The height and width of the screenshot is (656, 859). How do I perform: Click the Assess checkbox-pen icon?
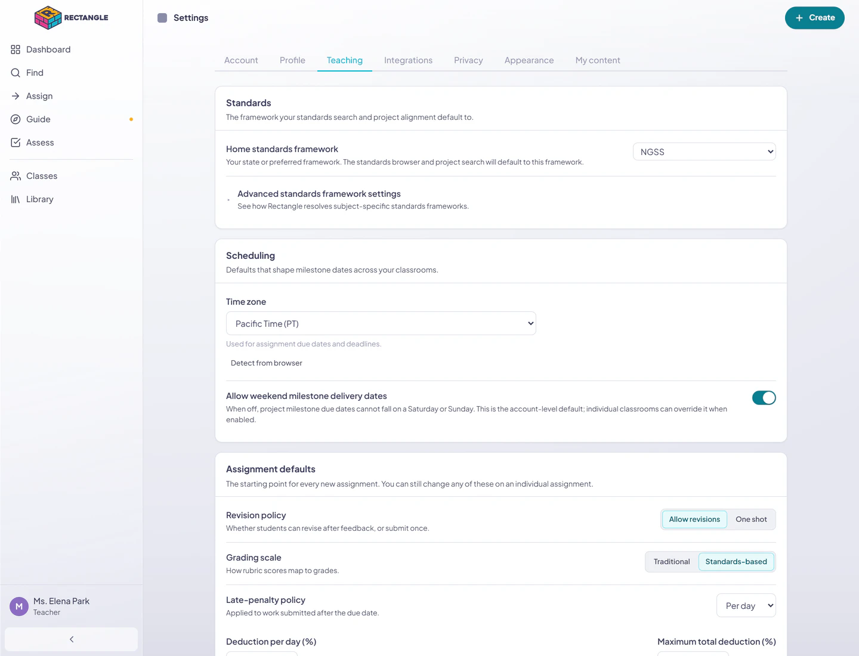(16, 143)
